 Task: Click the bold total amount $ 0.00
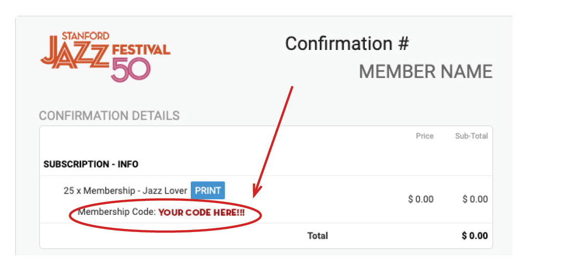pos(475,236)
